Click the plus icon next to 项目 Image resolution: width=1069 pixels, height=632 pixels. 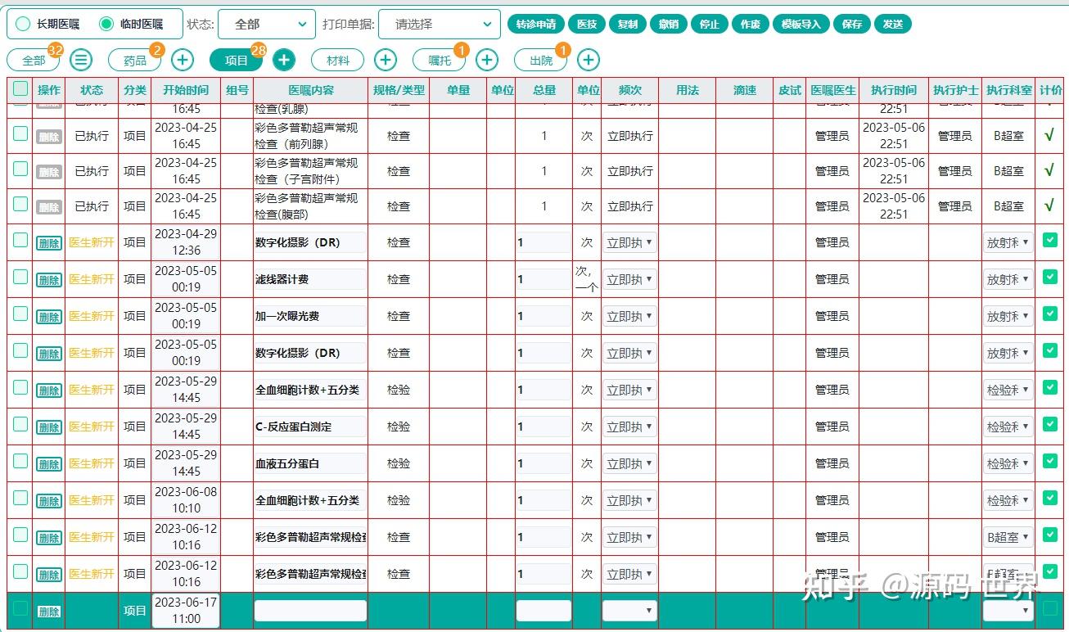point(283,60)
